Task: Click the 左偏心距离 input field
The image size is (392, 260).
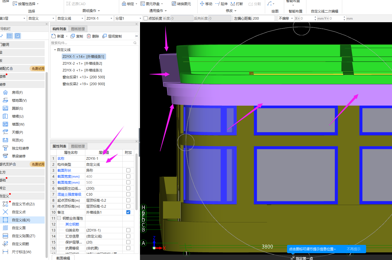Action: [x=263, y=18]
